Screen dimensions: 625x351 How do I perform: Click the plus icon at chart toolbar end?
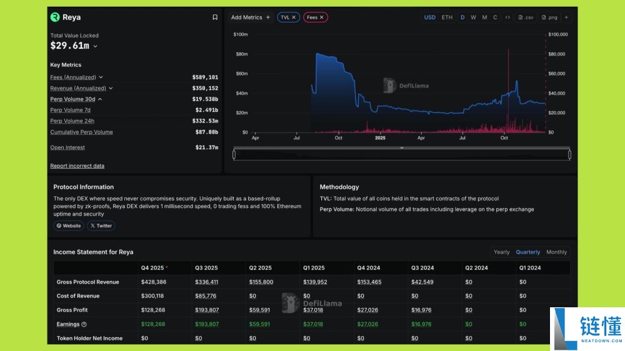point(566,17)
